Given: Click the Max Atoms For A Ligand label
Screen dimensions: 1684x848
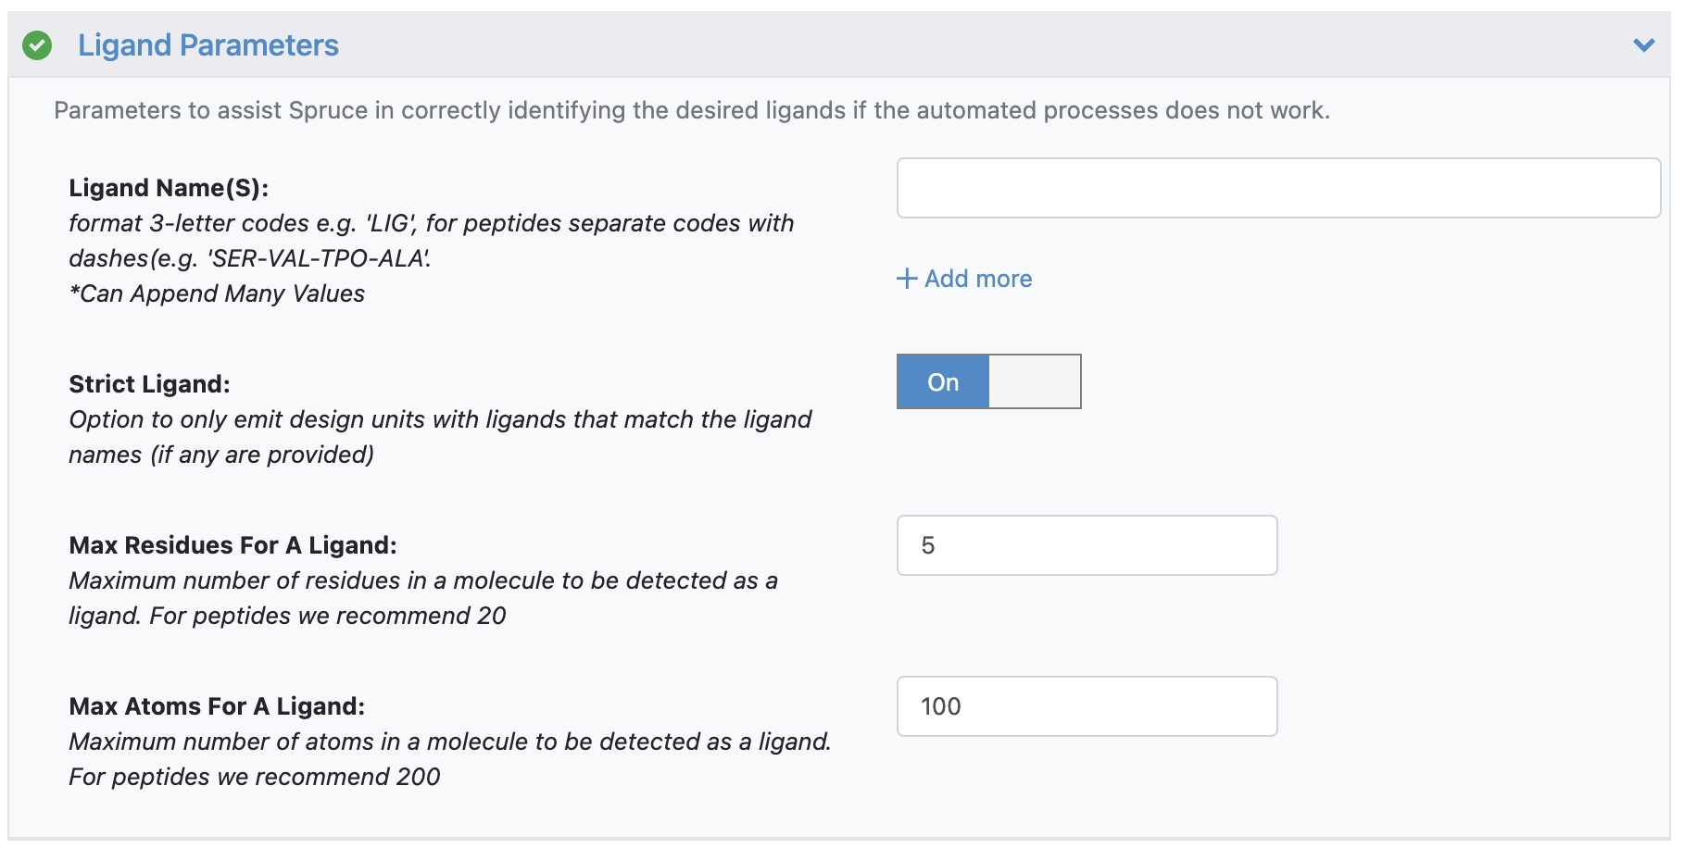Looking at the screenshot, I should pyautogui.click(x=217, y=705).
